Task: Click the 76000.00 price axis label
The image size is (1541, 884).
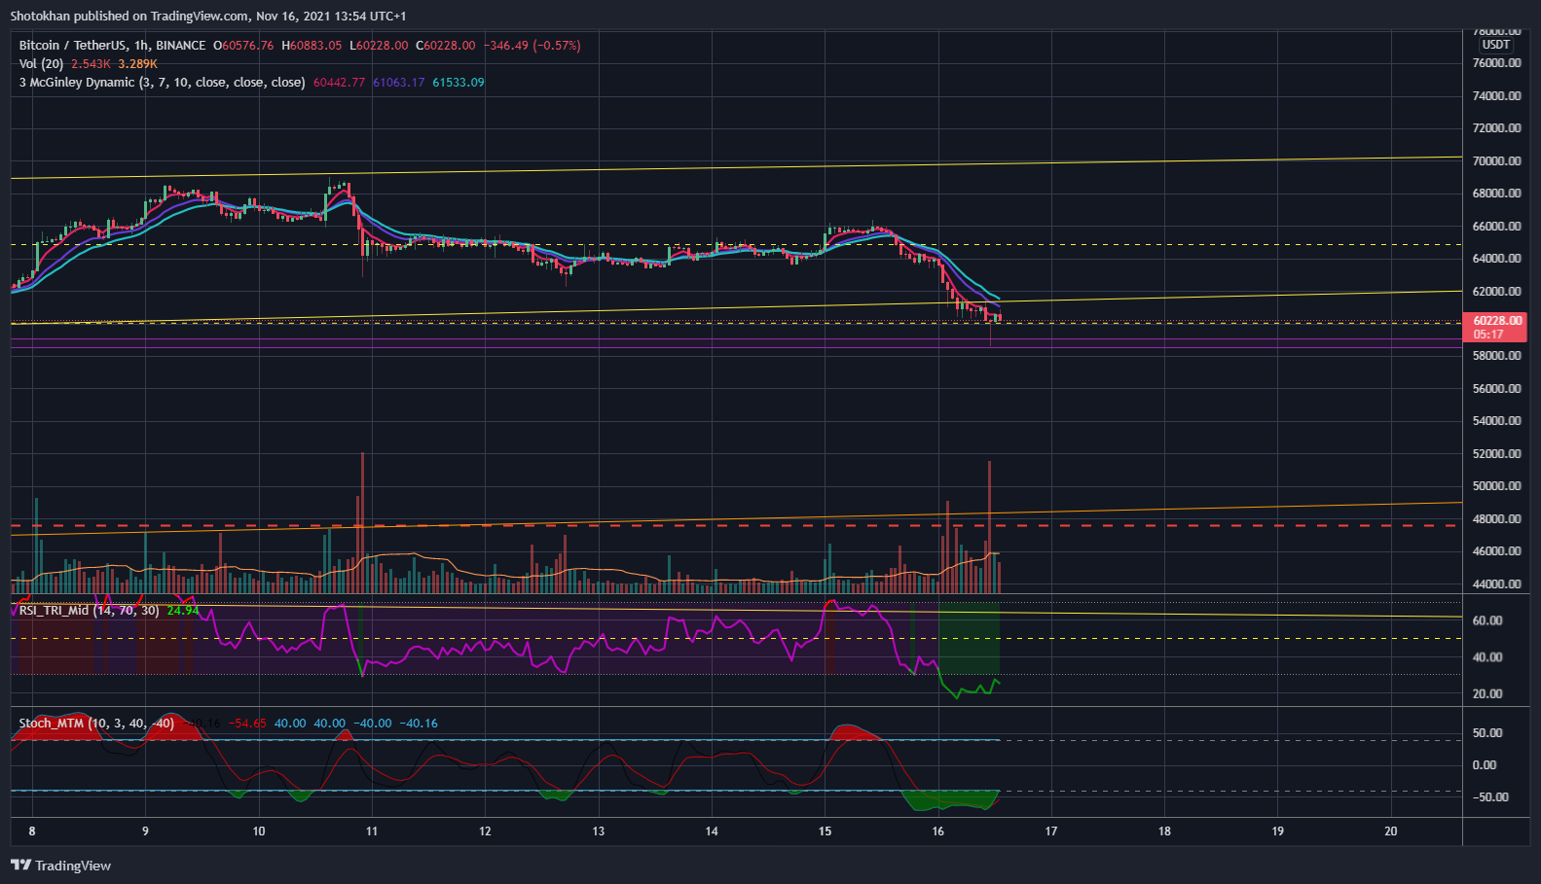Action: point(1497,63)
